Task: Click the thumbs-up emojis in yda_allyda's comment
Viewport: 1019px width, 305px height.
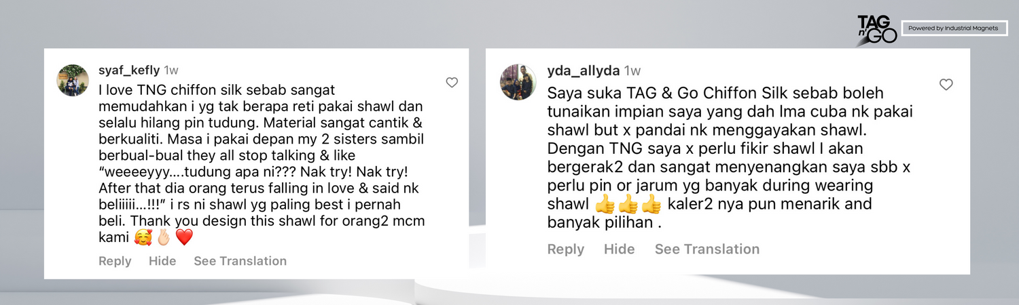Action: pyautogui.click(x=628, y=204)
